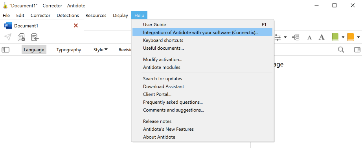Select Download Assistant menu entry

coord(202,87)
